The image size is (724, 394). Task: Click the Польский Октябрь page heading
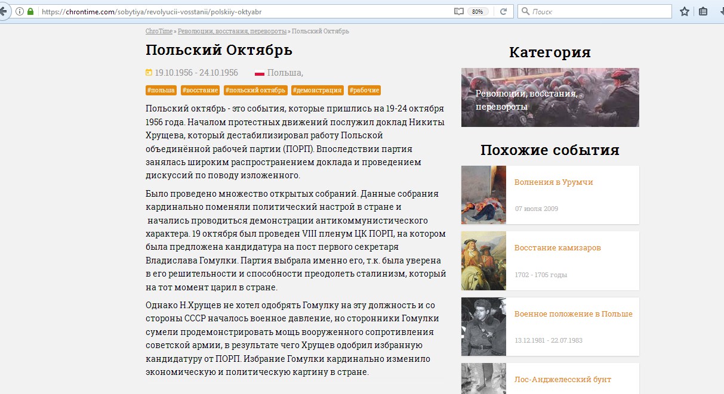pos(219,49)
